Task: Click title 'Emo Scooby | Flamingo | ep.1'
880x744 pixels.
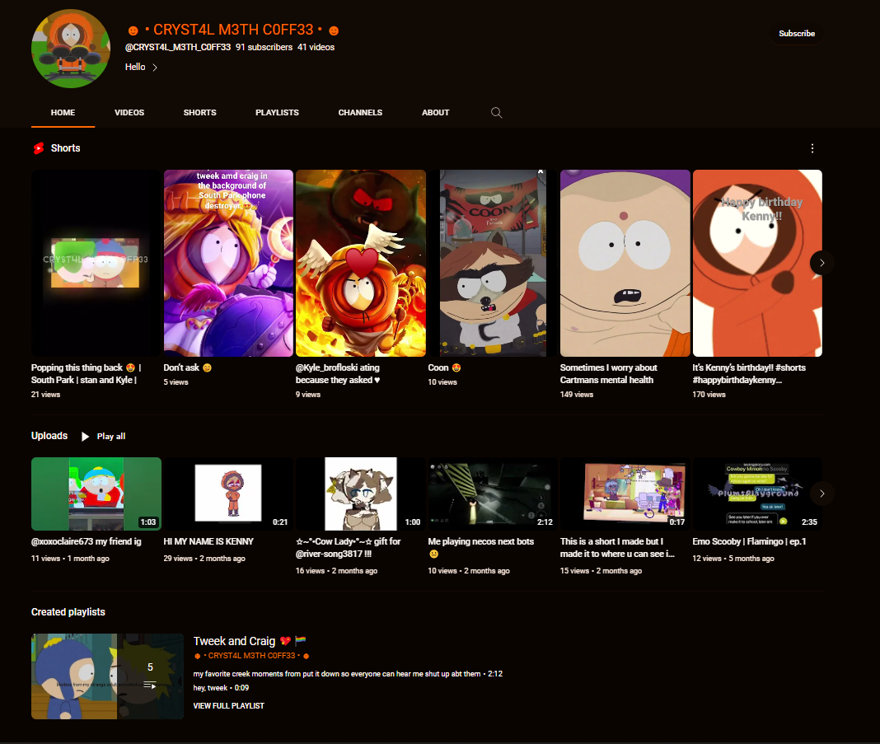Action: point(749,541)
